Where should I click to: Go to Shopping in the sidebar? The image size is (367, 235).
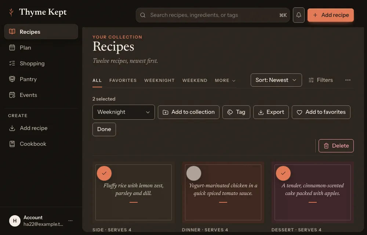tap(41, 63)
